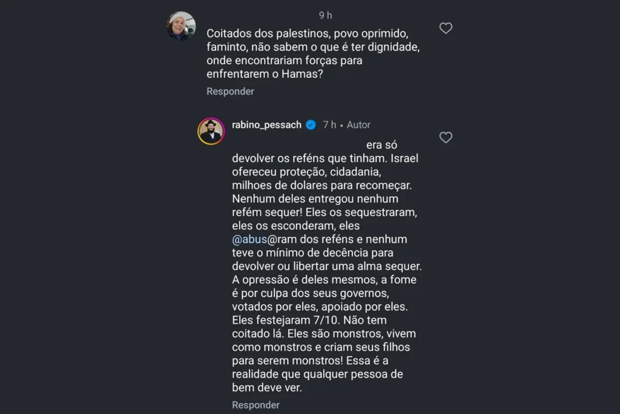The image size is (620, 414).
Task: Like rabino_pessach's reply with the heart
Action: (x=446, y=138)
